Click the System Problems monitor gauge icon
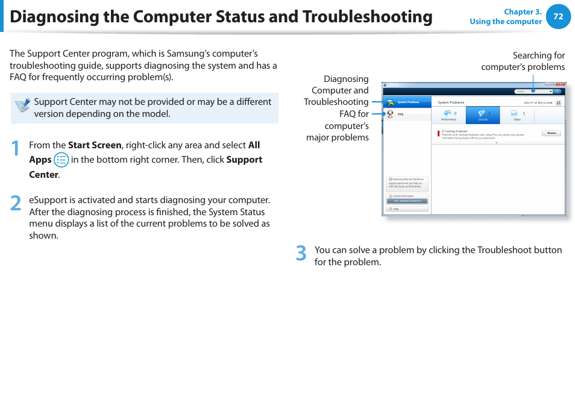This screenshot has width=575, height=408. pyautogui.click(x=390, y=102)
